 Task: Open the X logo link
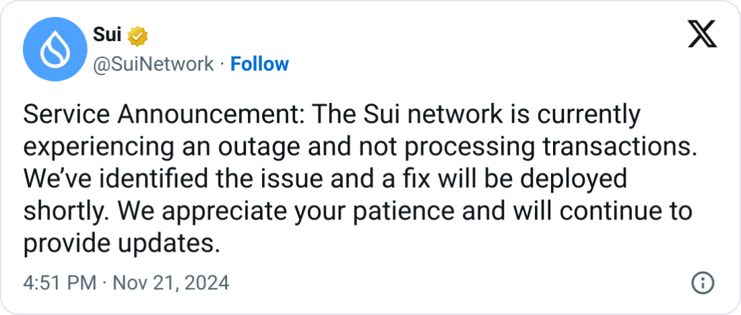[702, 34]
